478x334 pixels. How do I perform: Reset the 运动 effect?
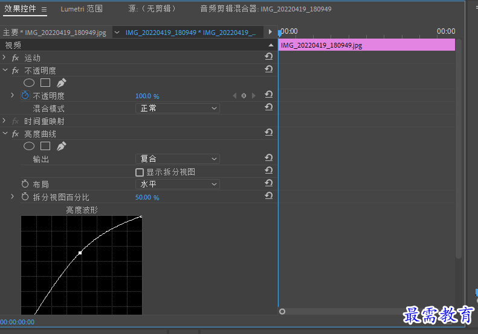(268, 56)
